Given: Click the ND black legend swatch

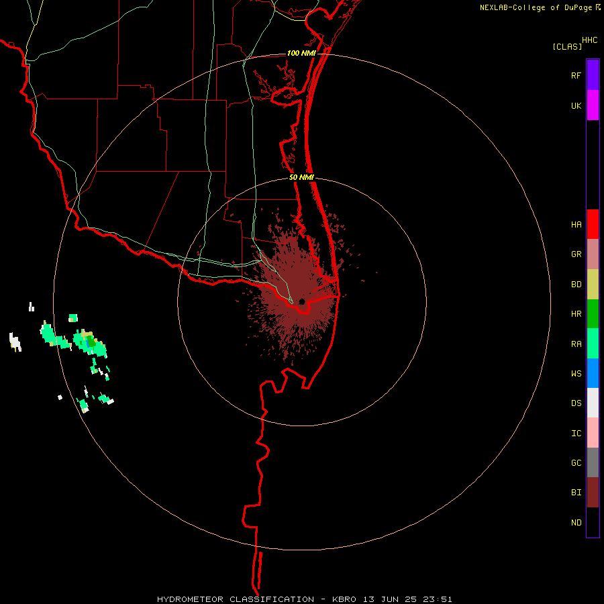Looking at the screenshot, I should click(593, 522).
